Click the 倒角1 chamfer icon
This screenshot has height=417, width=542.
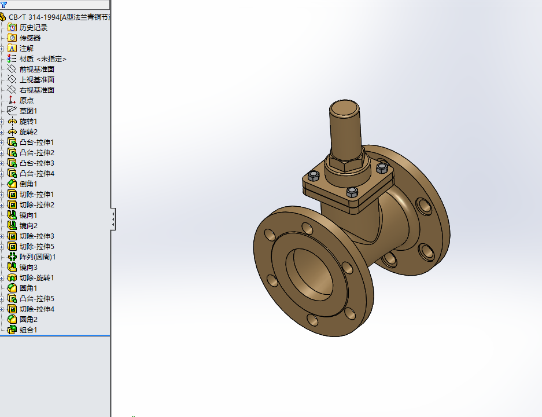click(12, 184)
